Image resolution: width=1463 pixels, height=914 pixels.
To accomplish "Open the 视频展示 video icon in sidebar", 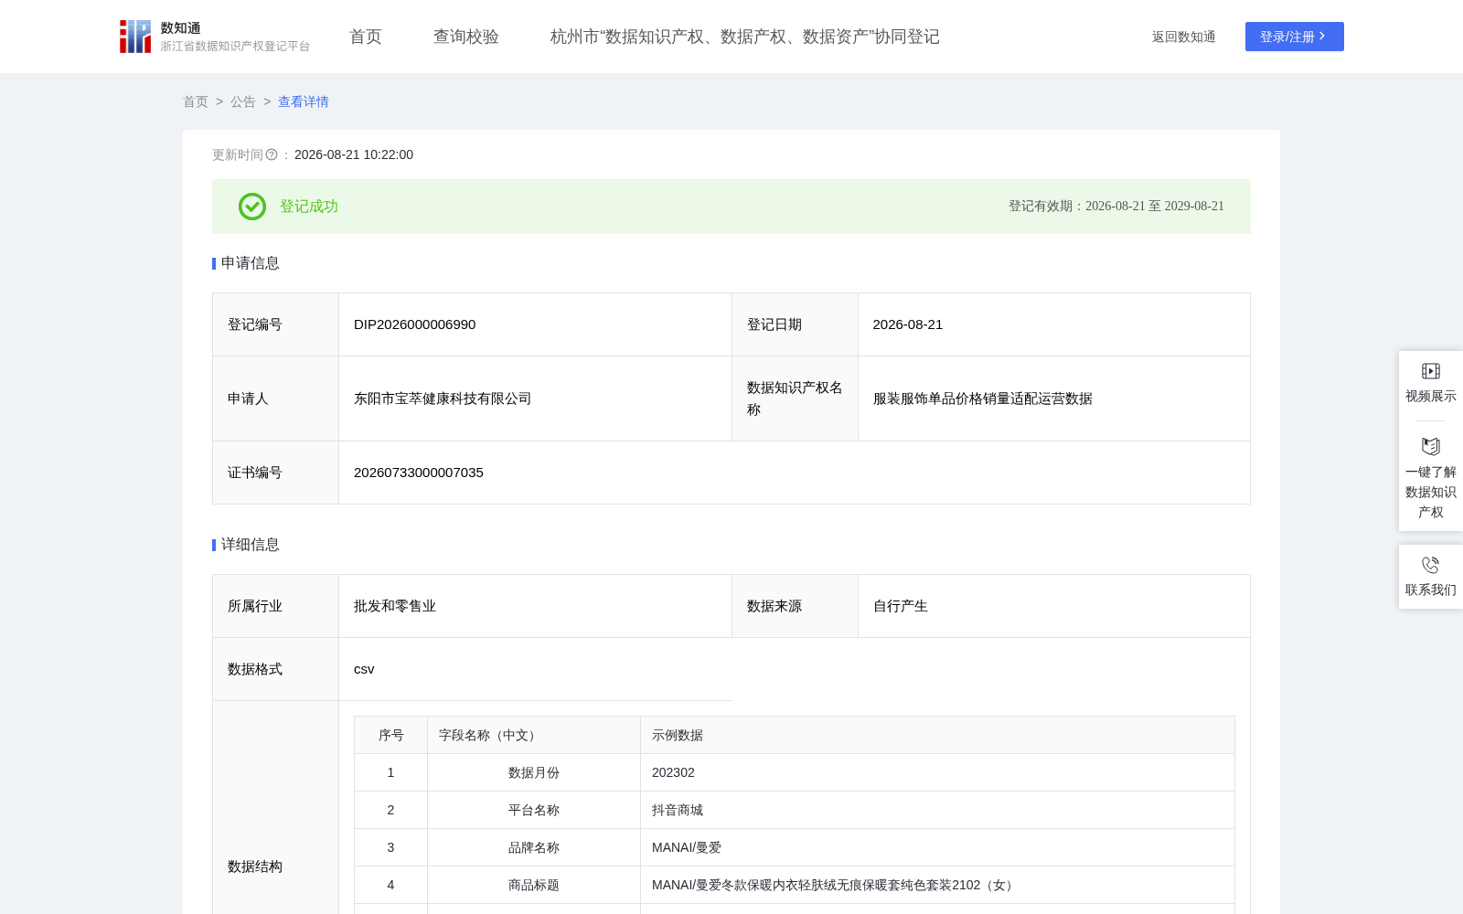I will [x=1431, y=371].
